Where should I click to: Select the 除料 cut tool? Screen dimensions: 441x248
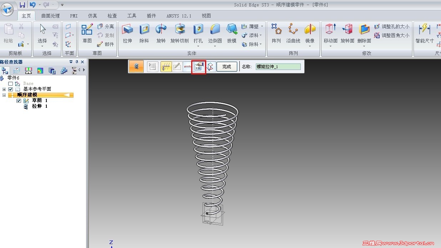point(144,33)
